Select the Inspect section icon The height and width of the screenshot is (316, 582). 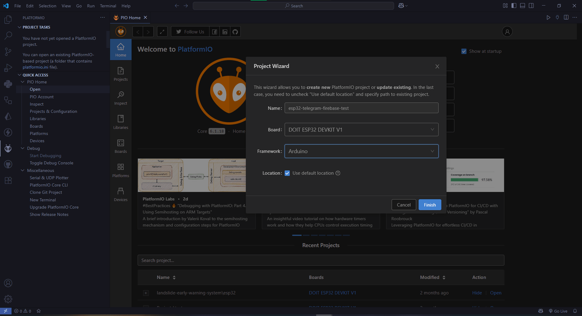120,97
